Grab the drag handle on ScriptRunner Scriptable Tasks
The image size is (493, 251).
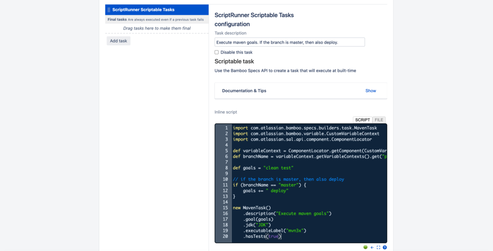pyautogui.click(x=109, y=10)
